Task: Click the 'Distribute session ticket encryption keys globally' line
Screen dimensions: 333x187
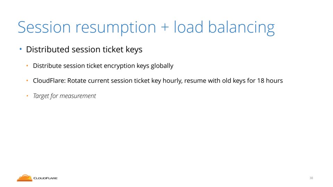Action: tap(103, 66)
